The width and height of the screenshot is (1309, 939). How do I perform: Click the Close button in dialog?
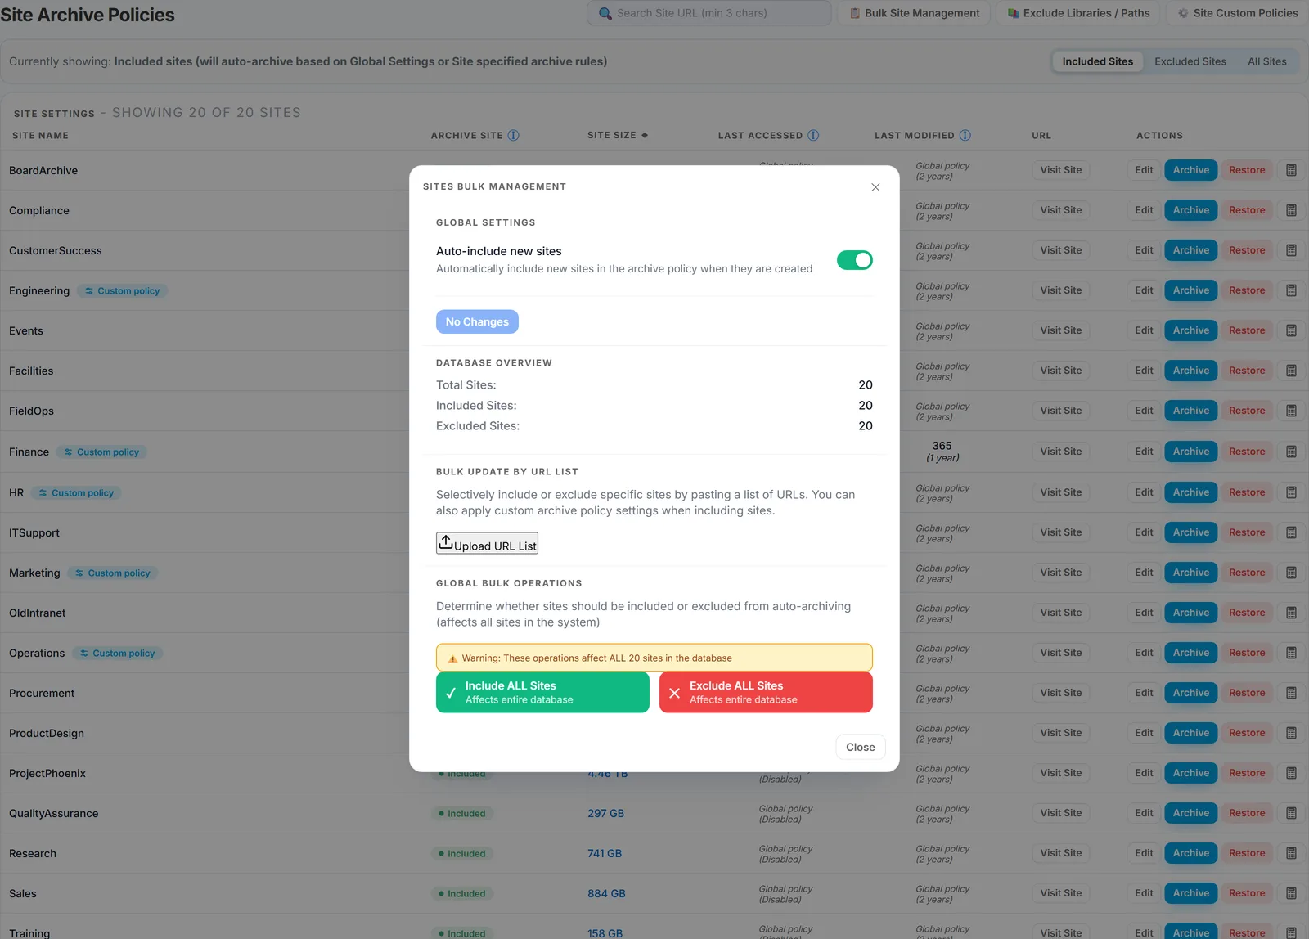pyautogui.click(x=860, y=747)
